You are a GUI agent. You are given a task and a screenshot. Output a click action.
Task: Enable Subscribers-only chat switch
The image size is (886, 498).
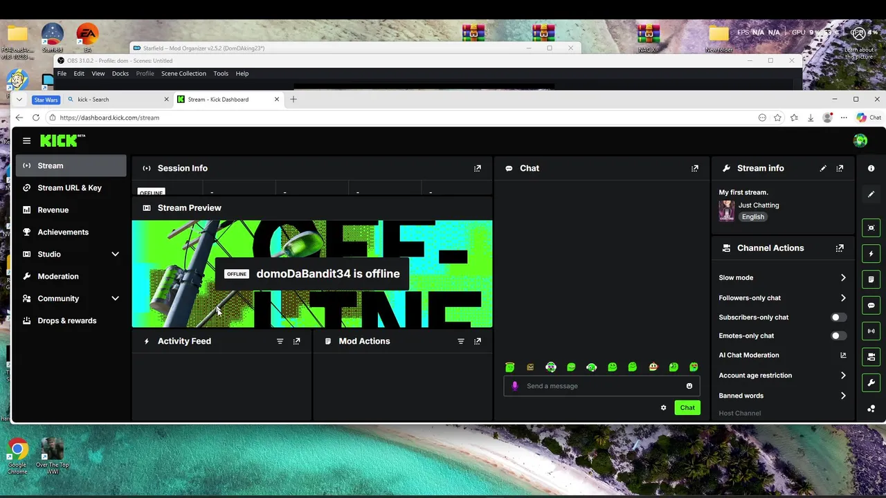click(x=838, y=317)
